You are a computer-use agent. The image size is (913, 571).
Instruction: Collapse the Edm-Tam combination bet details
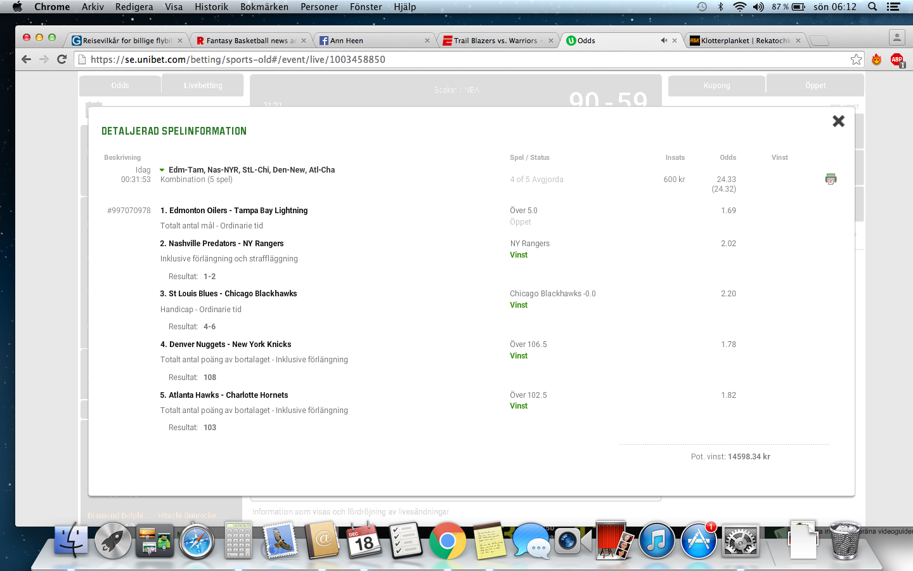(x=162, y=170)
